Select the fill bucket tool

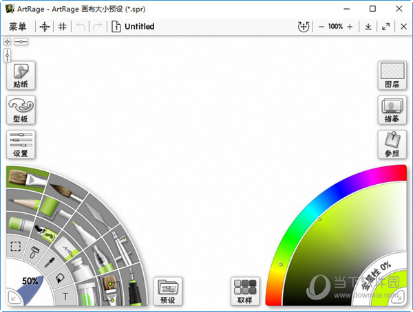(x=61, y=278)
